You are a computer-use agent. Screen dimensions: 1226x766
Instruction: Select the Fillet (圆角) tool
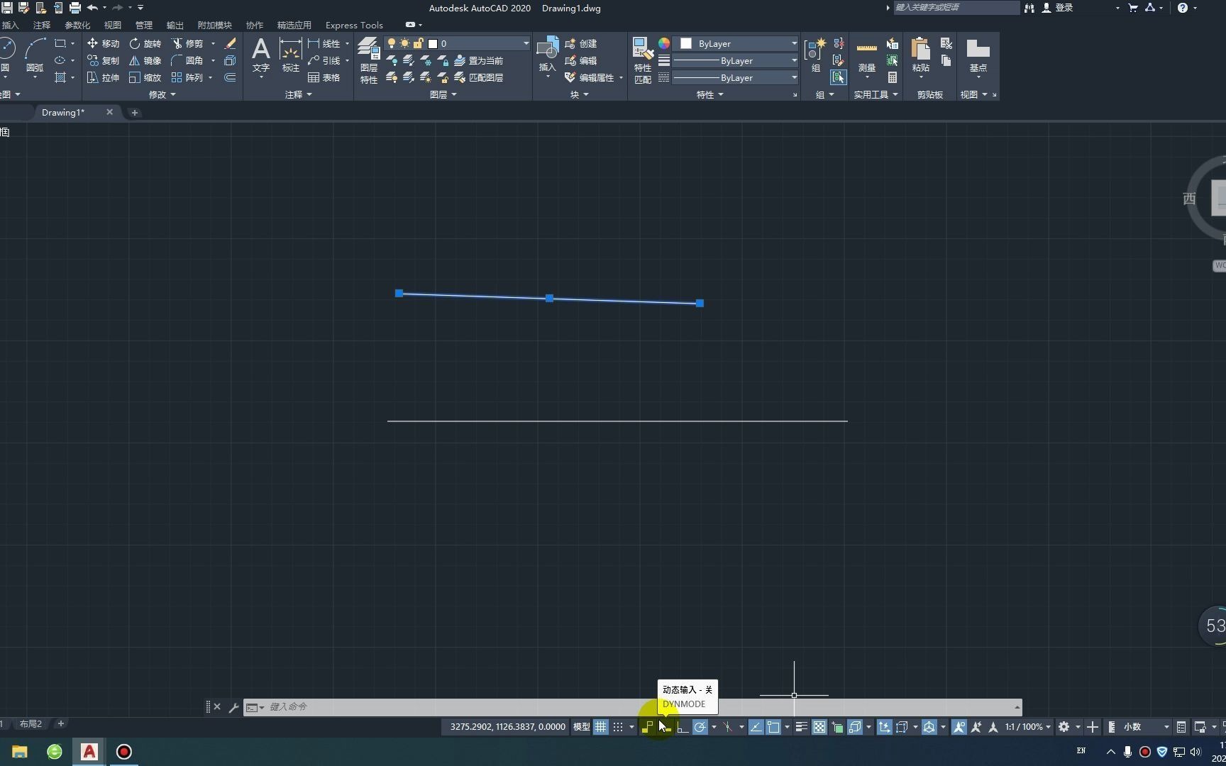(x=187, y=60)
